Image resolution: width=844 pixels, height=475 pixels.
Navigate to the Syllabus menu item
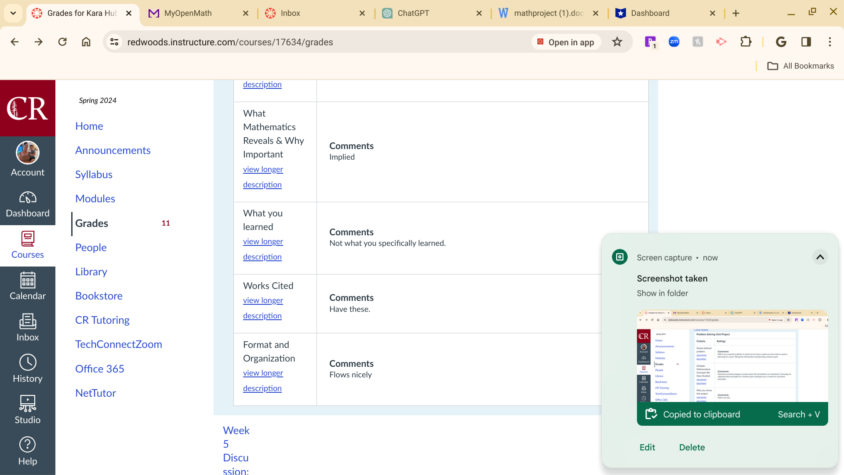[x=94, y=174]
